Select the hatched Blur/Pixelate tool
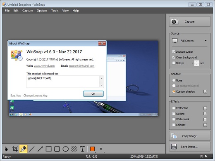215x161 pixels. tap(74, 149)
